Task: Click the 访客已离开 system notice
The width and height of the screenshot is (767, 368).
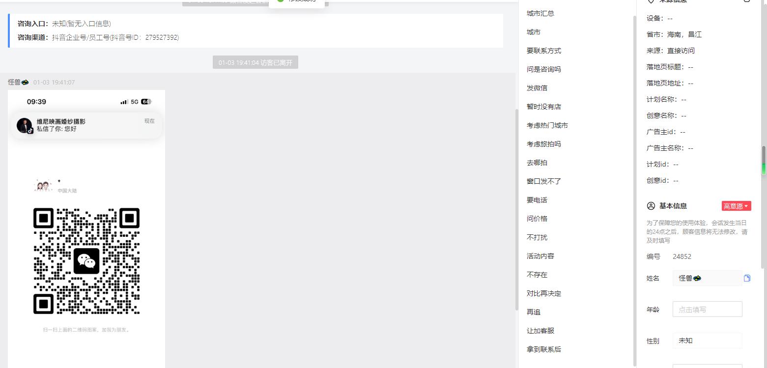Action: click(x=256, y=62)
